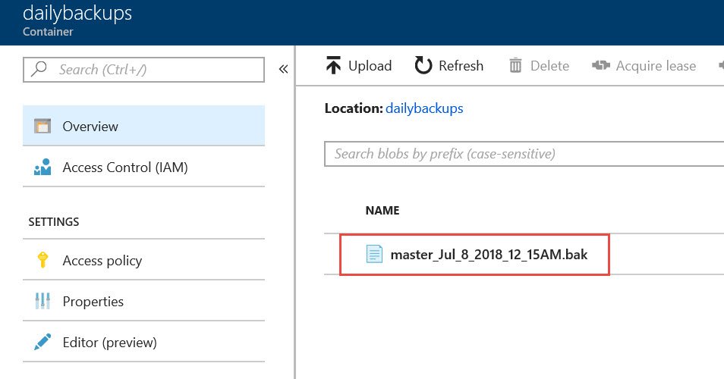Collapse the sidebar with double chevron

coord(284,69)
